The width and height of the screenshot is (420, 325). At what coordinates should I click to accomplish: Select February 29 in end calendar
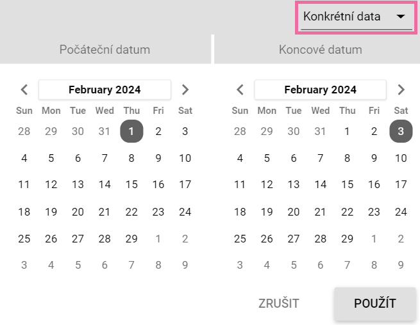[347, 239]
